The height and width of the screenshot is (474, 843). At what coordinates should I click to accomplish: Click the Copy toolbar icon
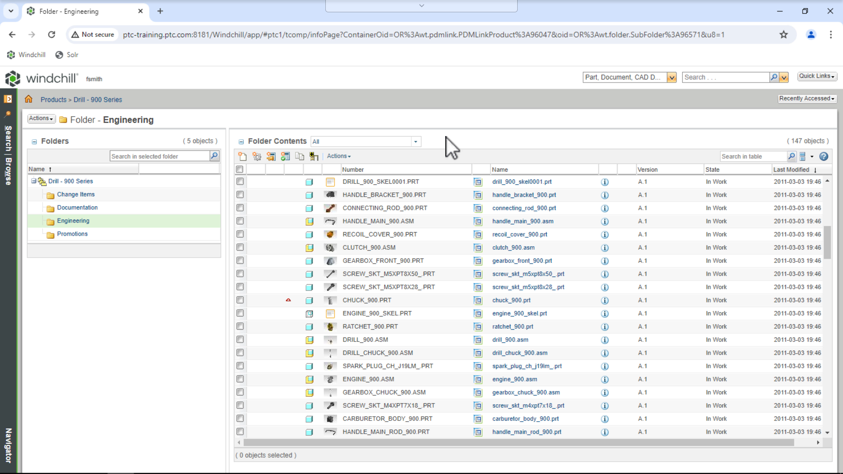[299, 156]
